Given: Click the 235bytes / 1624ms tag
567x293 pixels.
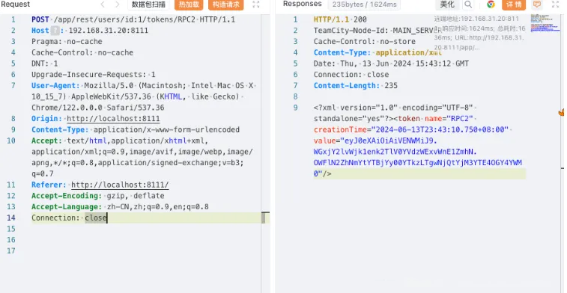Looking at the screenshot, I should [364, 4].
